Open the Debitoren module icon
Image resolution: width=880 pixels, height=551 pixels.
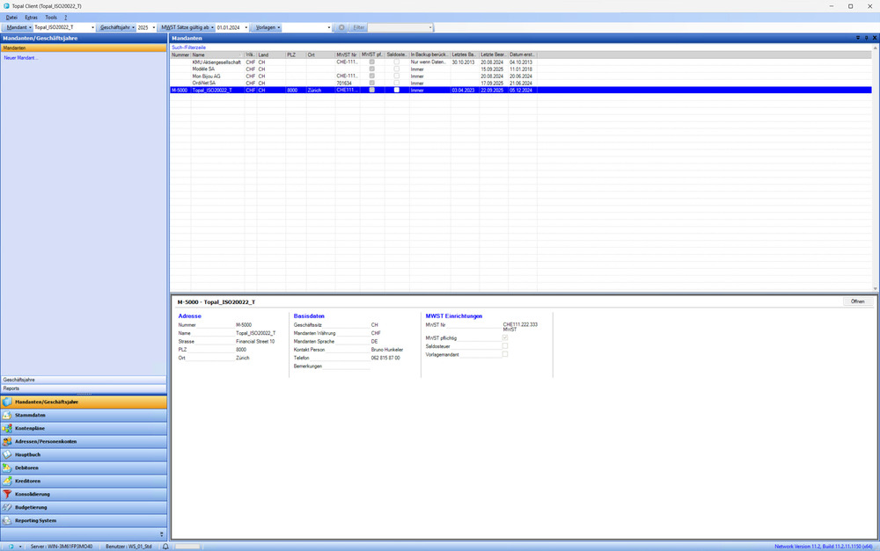(7, 468)
